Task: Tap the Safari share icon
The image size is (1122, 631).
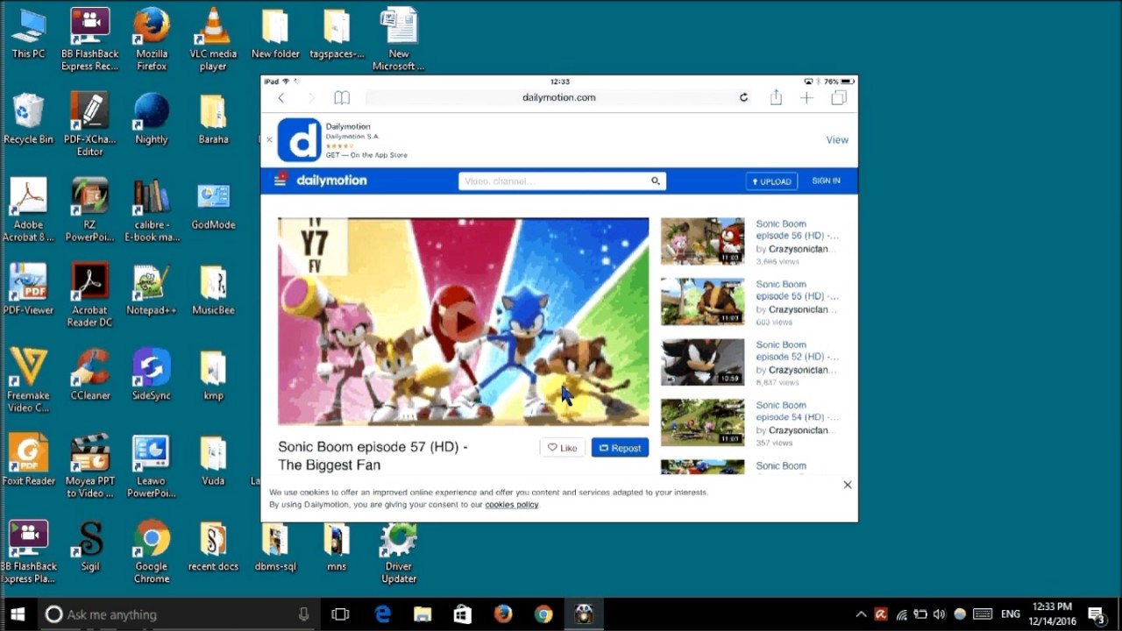Action: click(776, 97)
